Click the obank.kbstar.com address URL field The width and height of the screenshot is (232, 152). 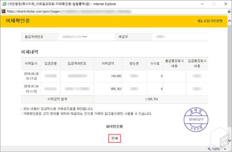pyautogui.click(x=69, y=12)
